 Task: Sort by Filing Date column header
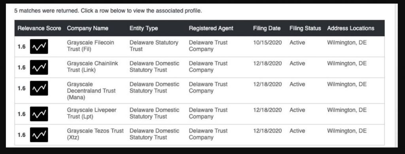click(267, 28)
